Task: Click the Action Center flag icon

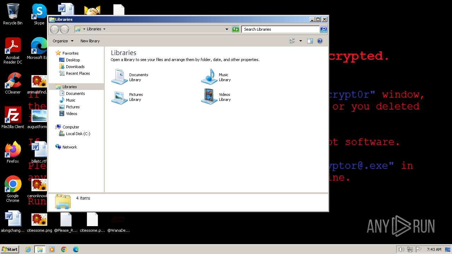Action: 418,249
